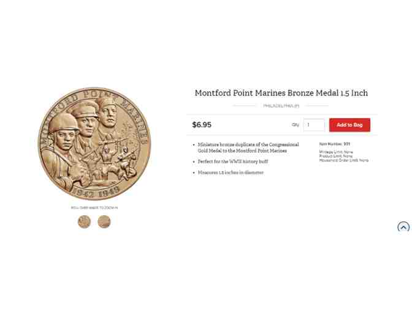Image resolution: width=412 pixels, height=312 pixels.
Task: Click the Product Limit line
Action: [336, 156]
